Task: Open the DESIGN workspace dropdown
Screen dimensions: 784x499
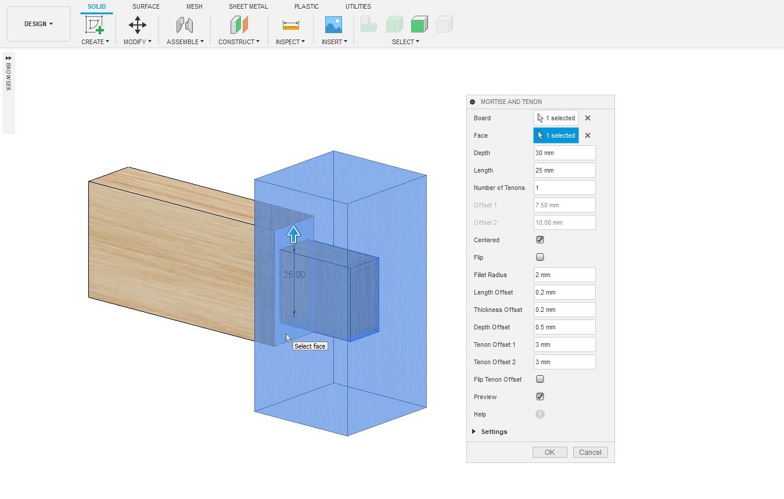Action: coord(38,24)
